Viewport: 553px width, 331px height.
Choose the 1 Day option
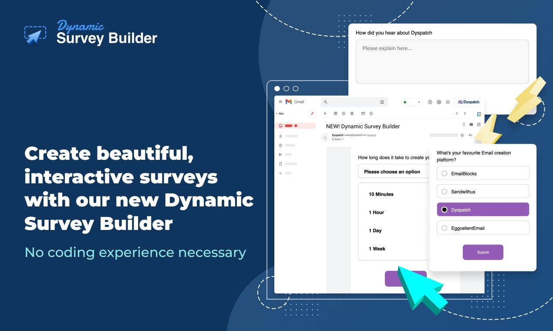(x=375, y=231)
